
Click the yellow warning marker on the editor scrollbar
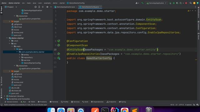(196, 60)
